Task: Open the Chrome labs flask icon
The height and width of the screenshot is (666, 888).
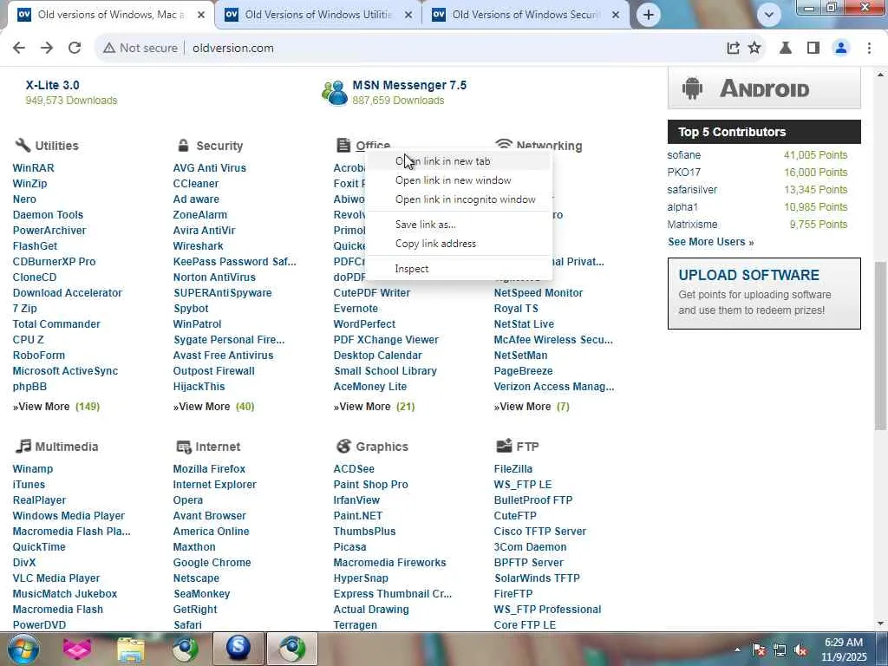Action: click(x=786, y=49)
